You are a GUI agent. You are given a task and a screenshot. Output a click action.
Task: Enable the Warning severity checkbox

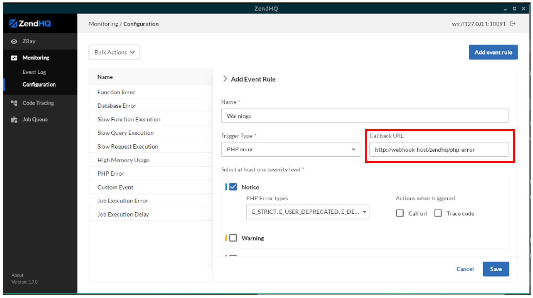click(x=233, y=238)
